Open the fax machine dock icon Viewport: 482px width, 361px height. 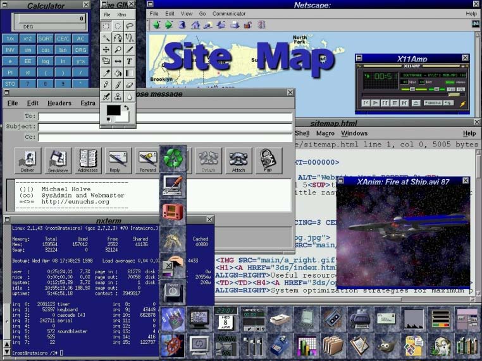click(360, 319)
